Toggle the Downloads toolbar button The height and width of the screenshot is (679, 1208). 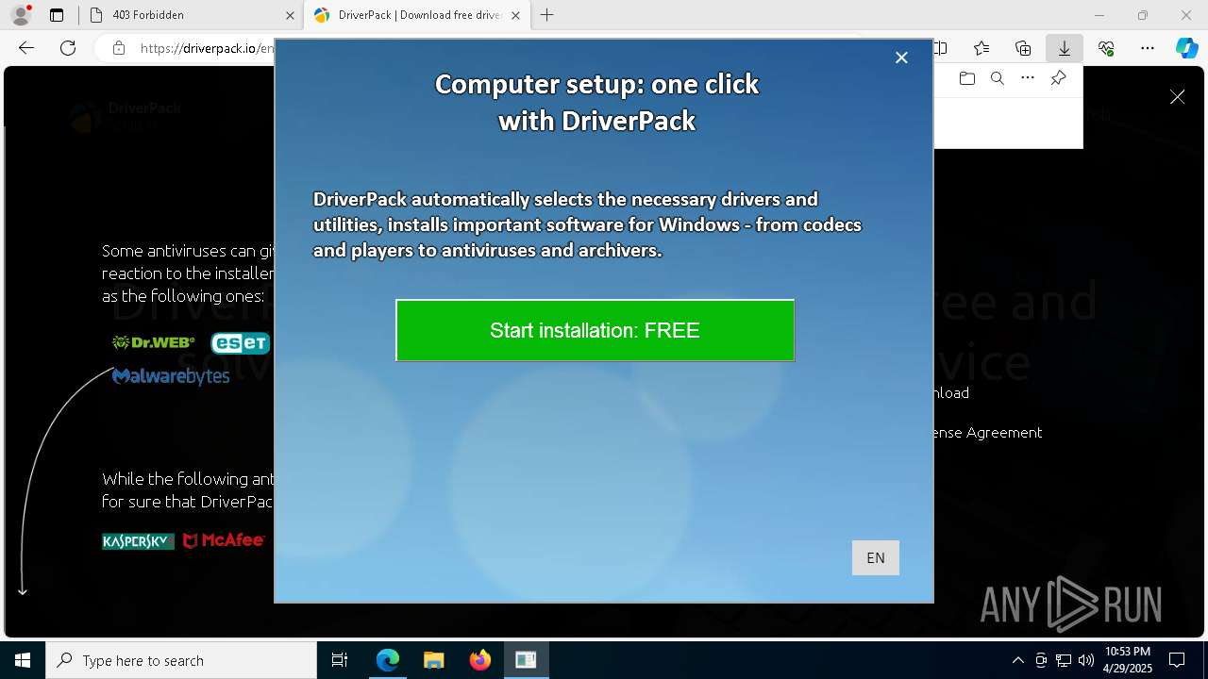pos(1065,48)
